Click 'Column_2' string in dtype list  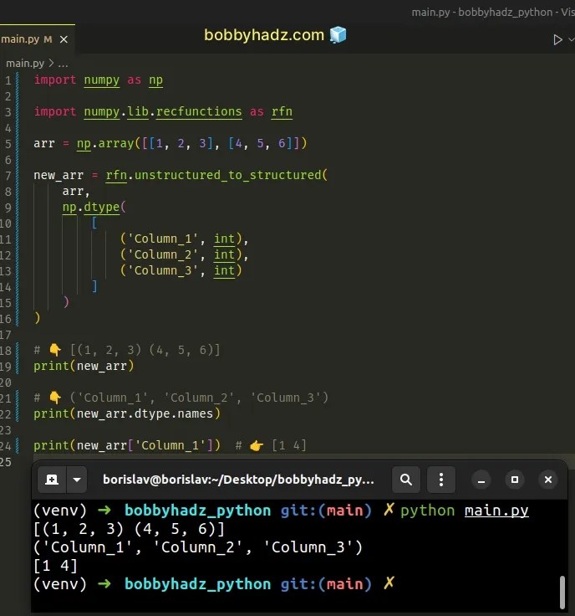[x=163, y=255]
